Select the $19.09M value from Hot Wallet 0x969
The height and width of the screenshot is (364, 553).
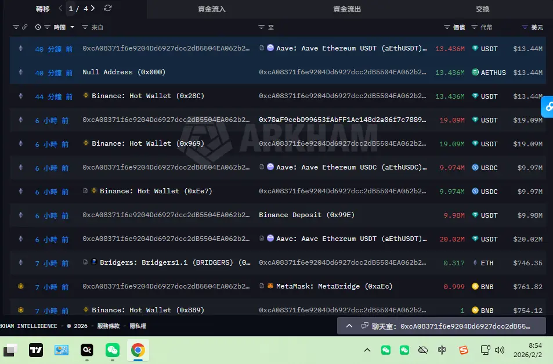click(x=527, y=144)
